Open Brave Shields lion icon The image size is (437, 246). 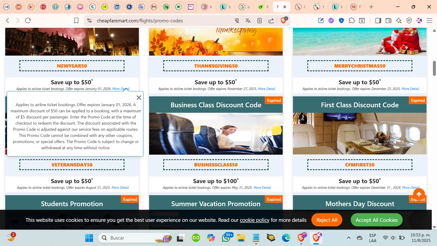coord(283,20)
